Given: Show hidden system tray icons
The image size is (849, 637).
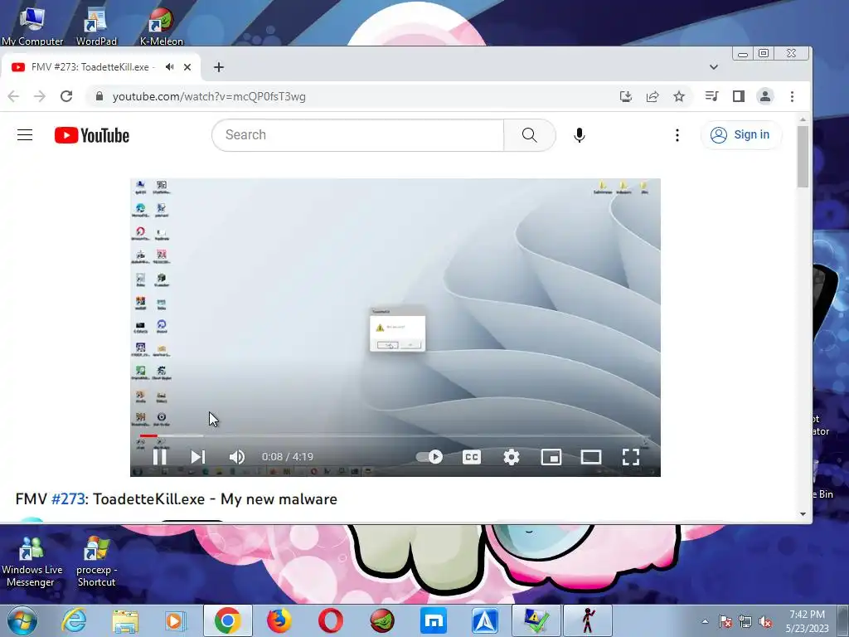Looking at the screenshot, I should [705, 622].
